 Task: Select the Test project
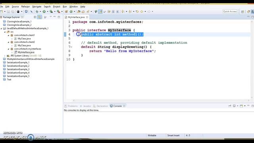(x=9, y=79)
